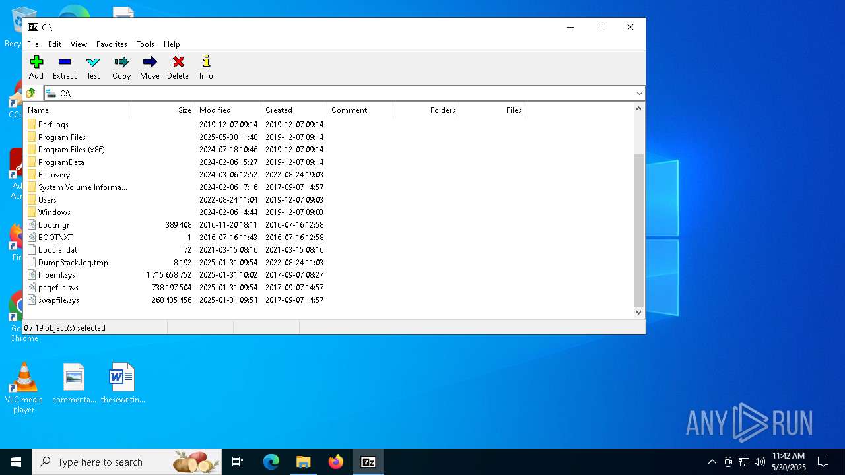This screenshot has width=845, height=475.
Task: Click the Extract toolbar icon
Action: (65, 62)
